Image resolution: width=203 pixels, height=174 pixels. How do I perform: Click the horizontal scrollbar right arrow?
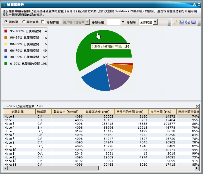[197, 168]
